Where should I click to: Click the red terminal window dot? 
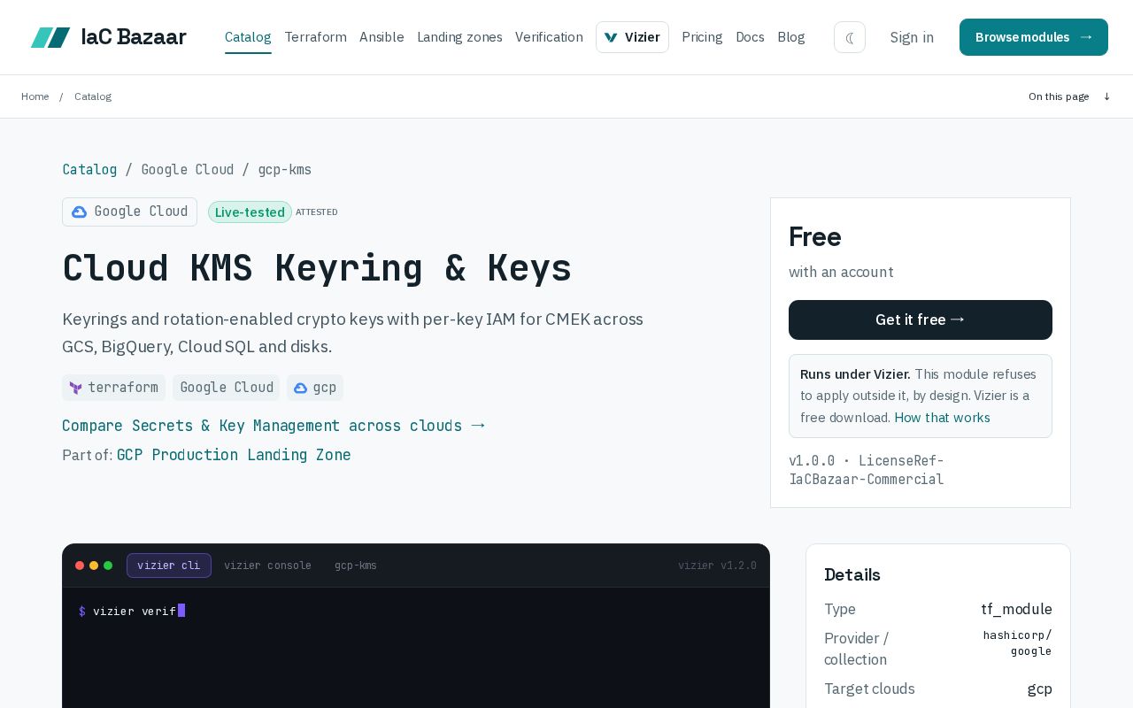80,566
